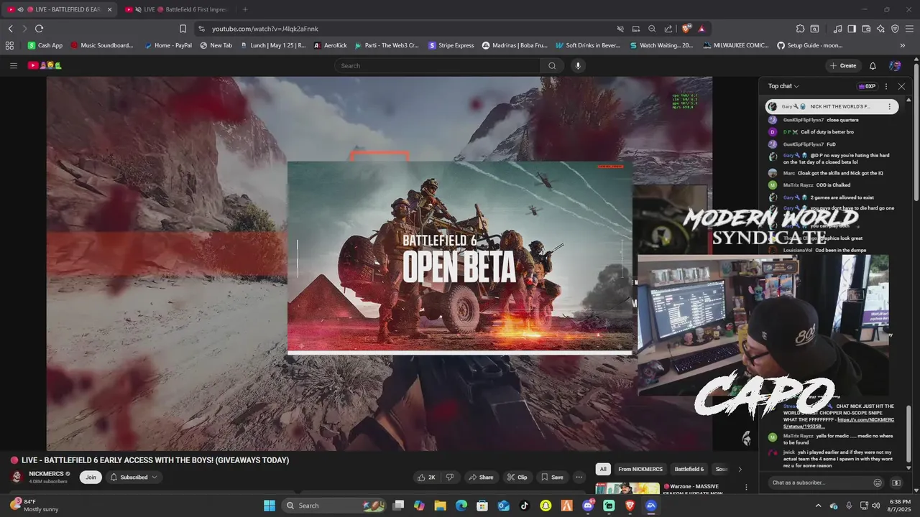
Task: Select the From NICKMERCS filter chip
Action: (x=640, y=469)
